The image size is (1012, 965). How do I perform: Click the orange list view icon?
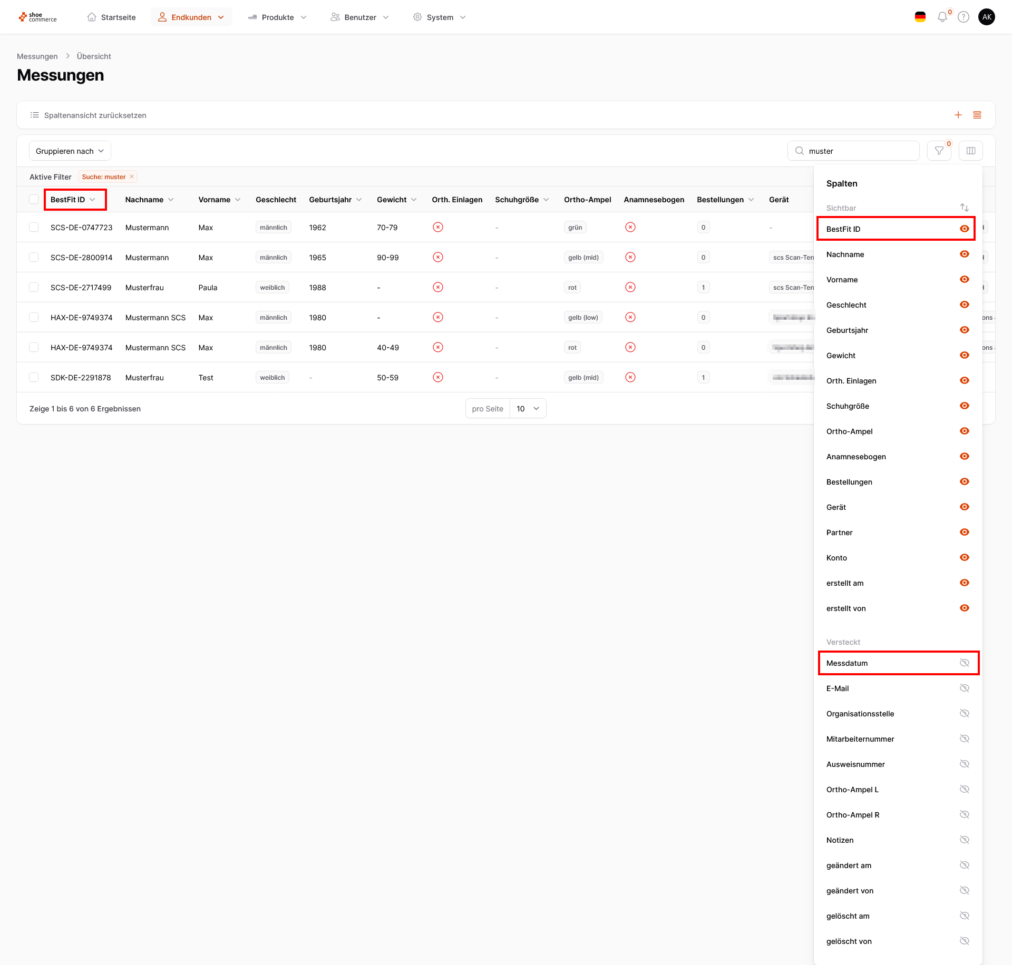[977, 115]
